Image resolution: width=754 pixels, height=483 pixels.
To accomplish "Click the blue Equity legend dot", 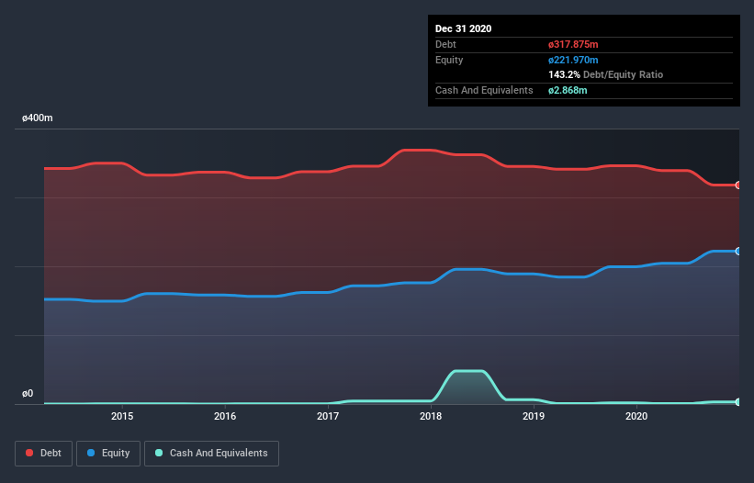I will click(x=91, y=453).
